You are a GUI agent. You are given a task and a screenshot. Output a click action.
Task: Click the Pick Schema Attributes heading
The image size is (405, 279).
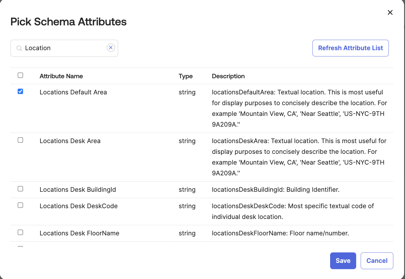click(x=69, y=22)
